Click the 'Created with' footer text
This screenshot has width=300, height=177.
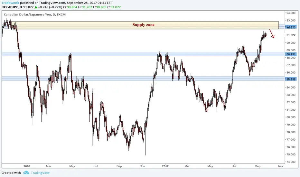click(x=11, y=173)
